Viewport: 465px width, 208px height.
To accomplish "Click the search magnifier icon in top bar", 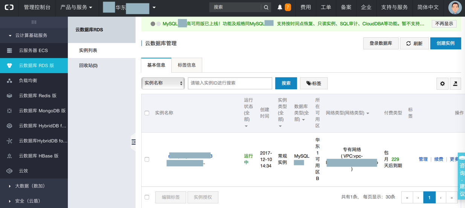I will 266,7.
